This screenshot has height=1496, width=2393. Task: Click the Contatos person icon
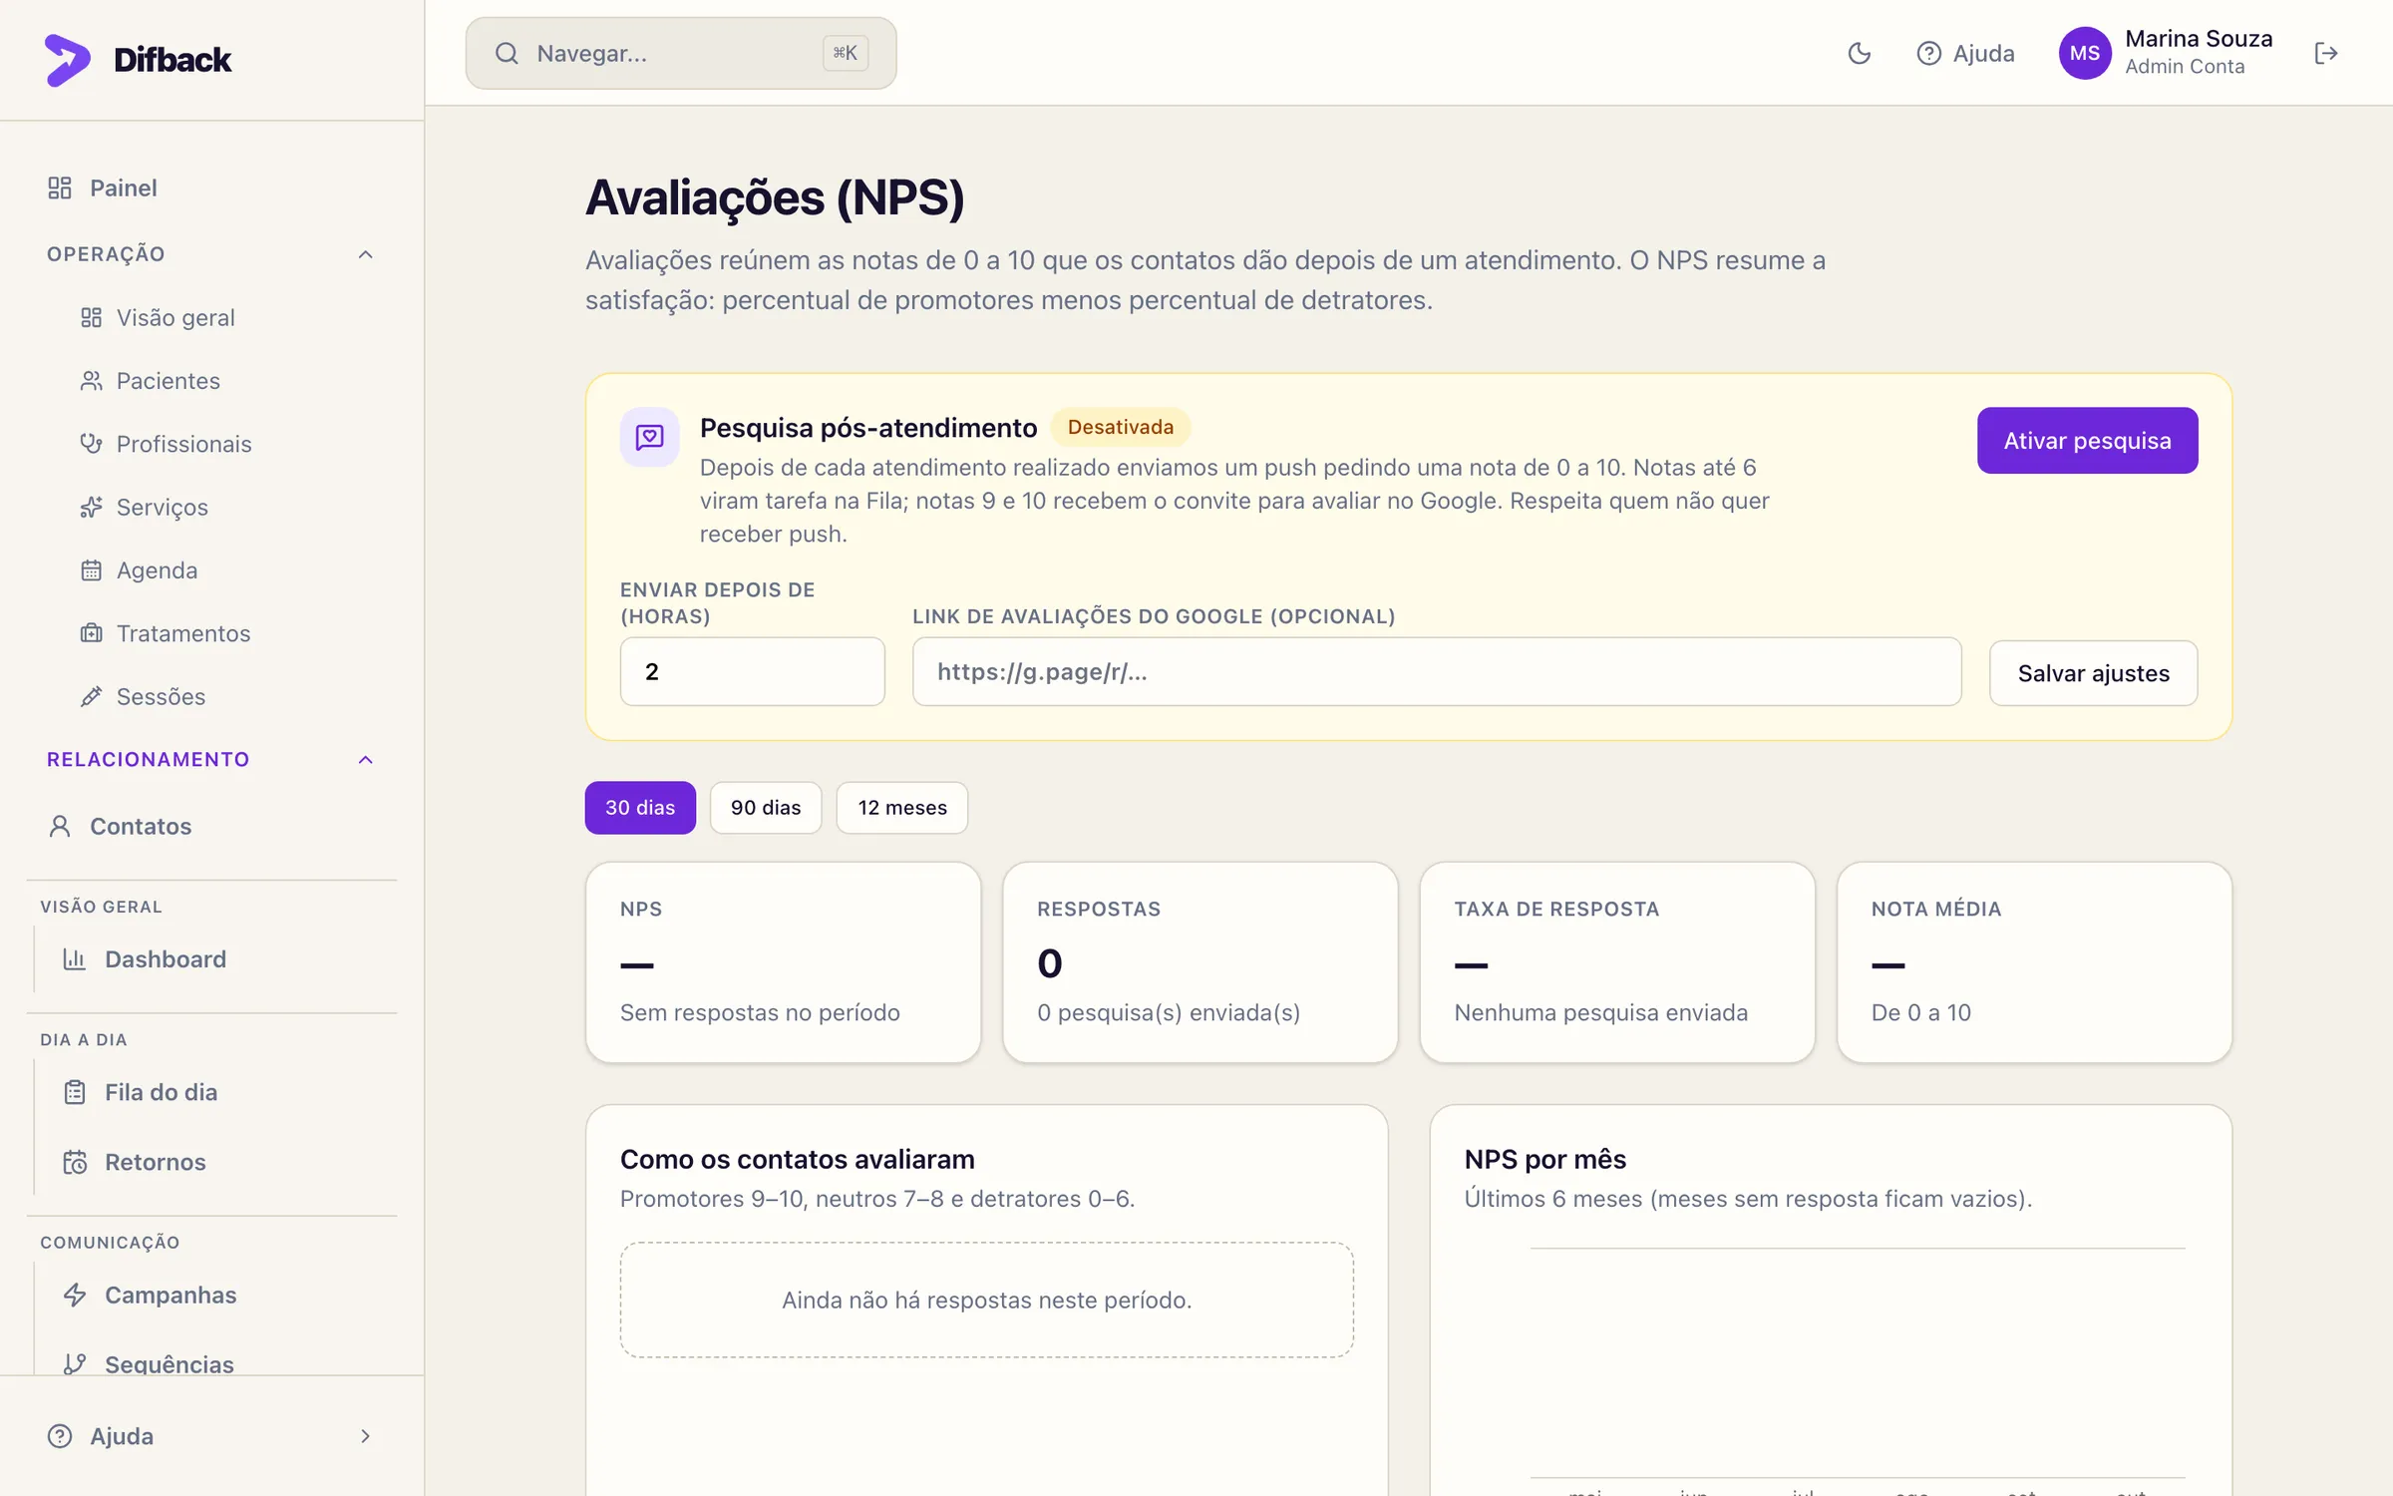coord(60,826)
